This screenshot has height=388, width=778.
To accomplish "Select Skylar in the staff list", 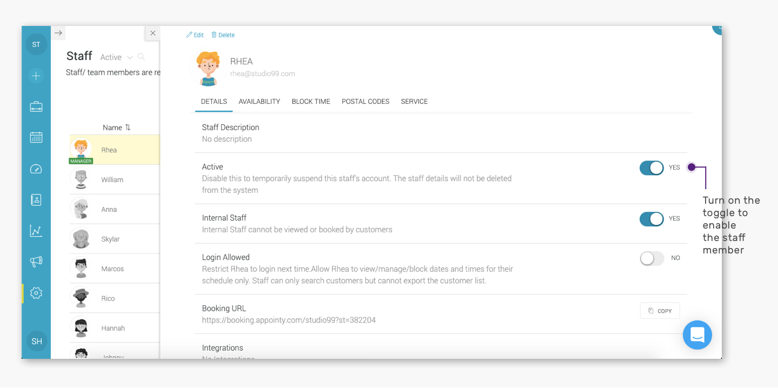I will [115, 239].
